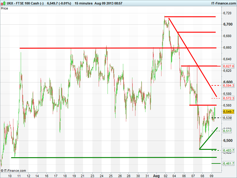Click the green 6,483.7 price label
The height and width of the screenshot is (178, 237).
coord(228,151)
